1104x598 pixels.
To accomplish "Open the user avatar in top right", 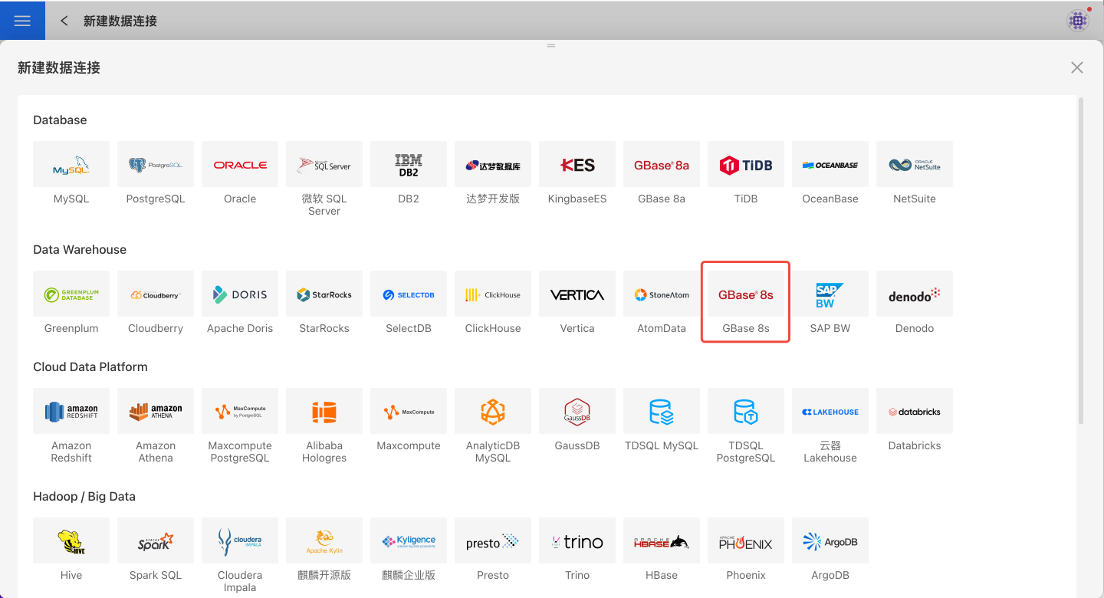I will pos(1078,21).
